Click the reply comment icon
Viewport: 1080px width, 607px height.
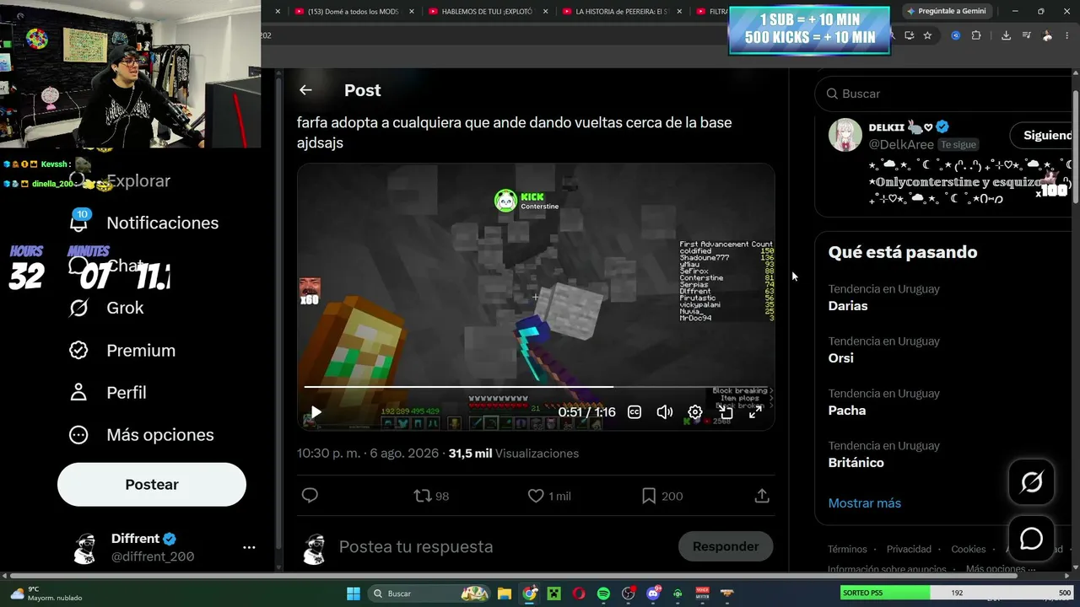click(x=310, y=496)
